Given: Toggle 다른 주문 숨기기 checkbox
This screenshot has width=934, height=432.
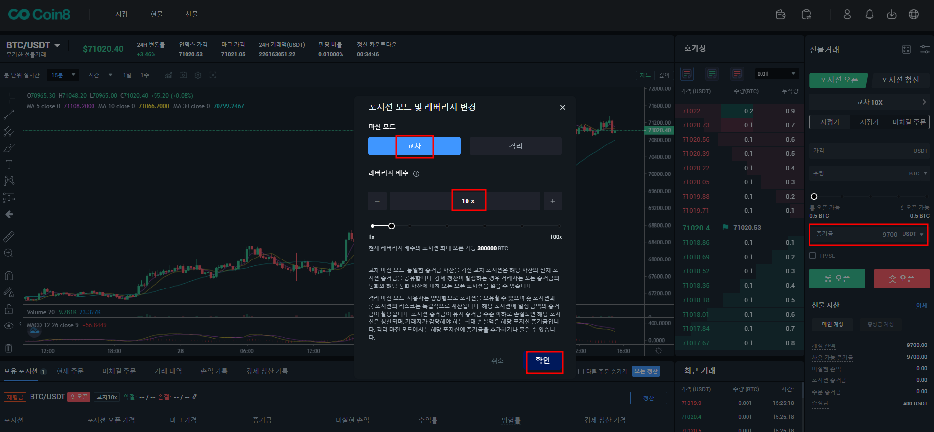Looking at the screenshot, I should 581,372.
